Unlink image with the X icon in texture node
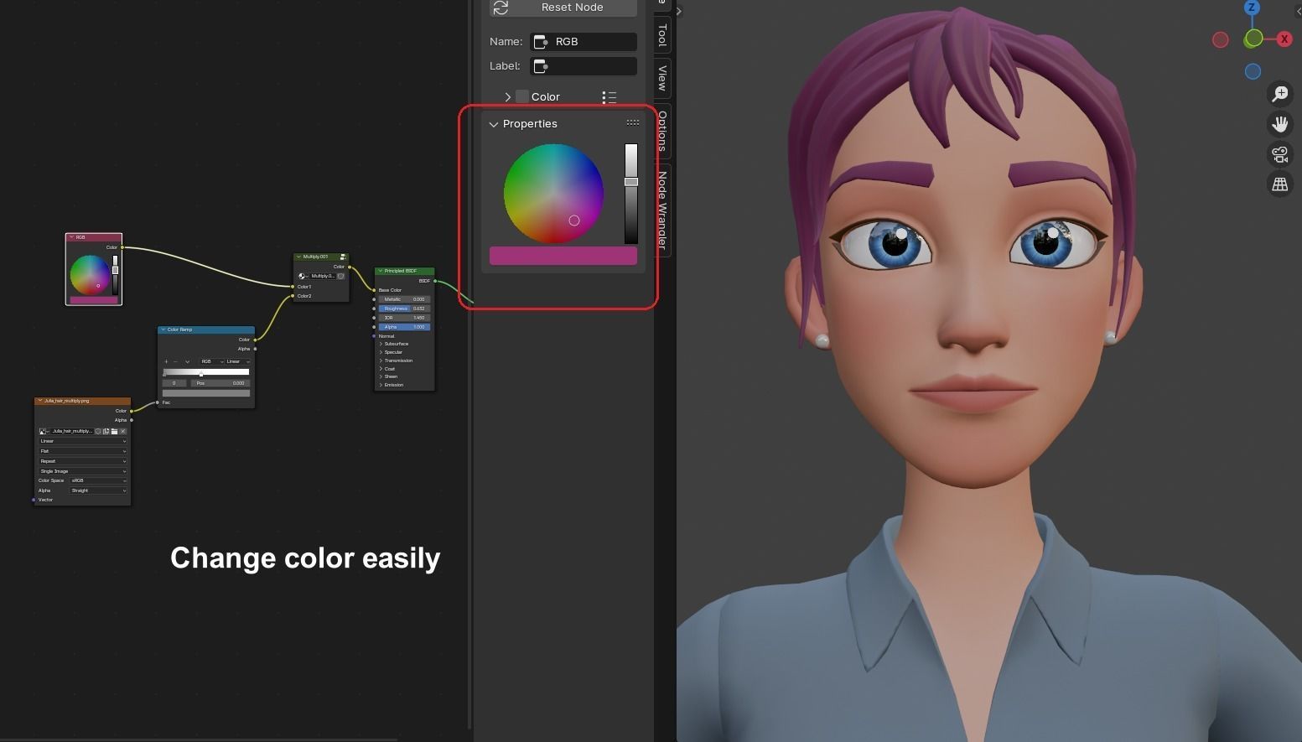 [123, 431]
